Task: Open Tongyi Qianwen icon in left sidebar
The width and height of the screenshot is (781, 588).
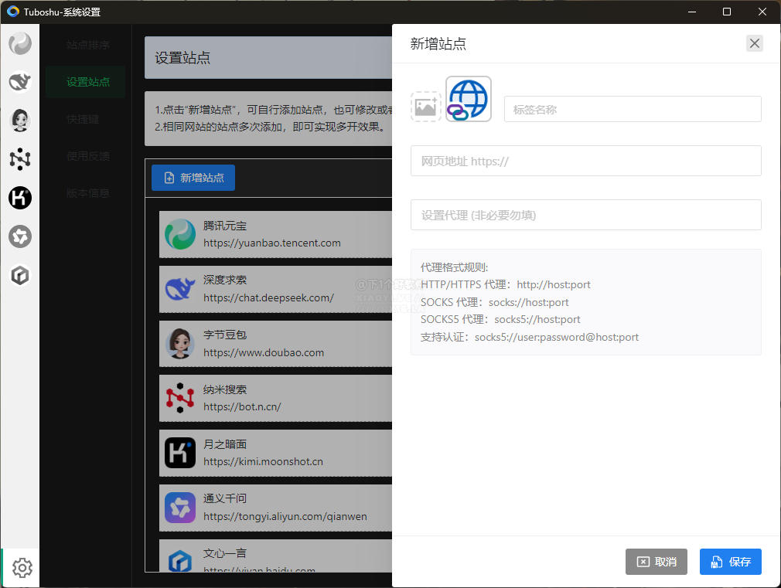Action: pos(20,236)
